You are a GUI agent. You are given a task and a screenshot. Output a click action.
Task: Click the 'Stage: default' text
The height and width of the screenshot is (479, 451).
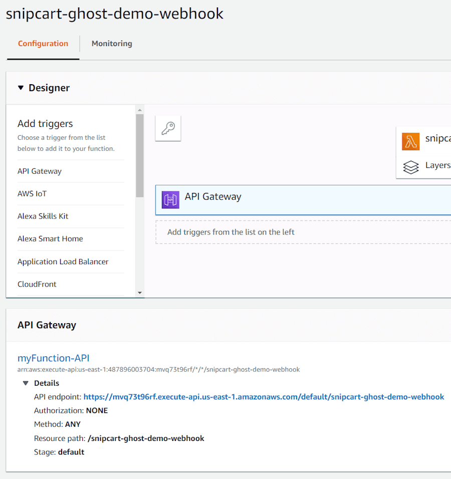pos(59,452)
